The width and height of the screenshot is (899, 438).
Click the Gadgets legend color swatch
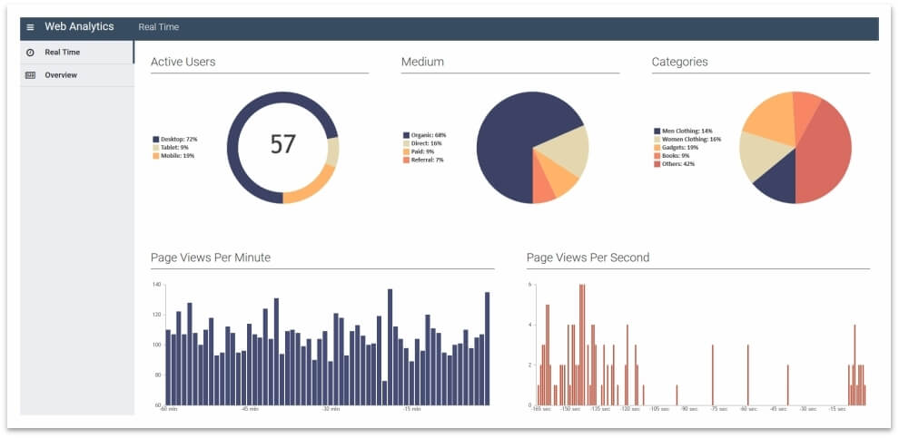point(657,147)
